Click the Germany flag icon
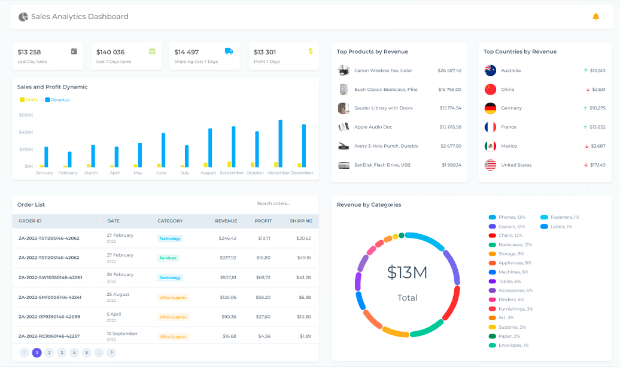The image size is (620, 367). (490, 108)
